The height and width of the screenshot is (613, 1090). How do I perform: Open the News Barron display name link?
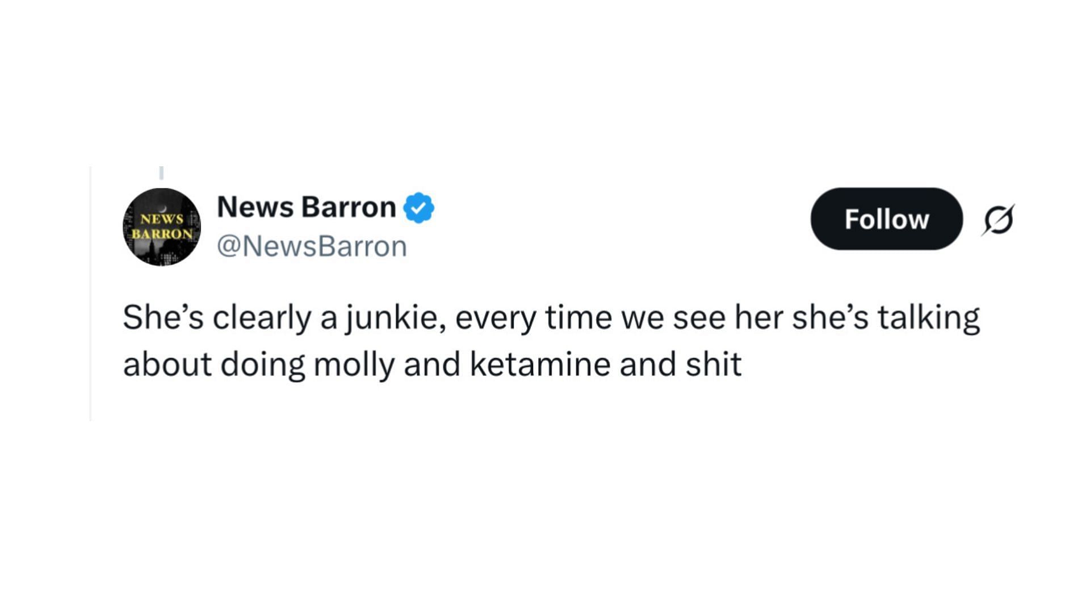(x=307, y=207)
